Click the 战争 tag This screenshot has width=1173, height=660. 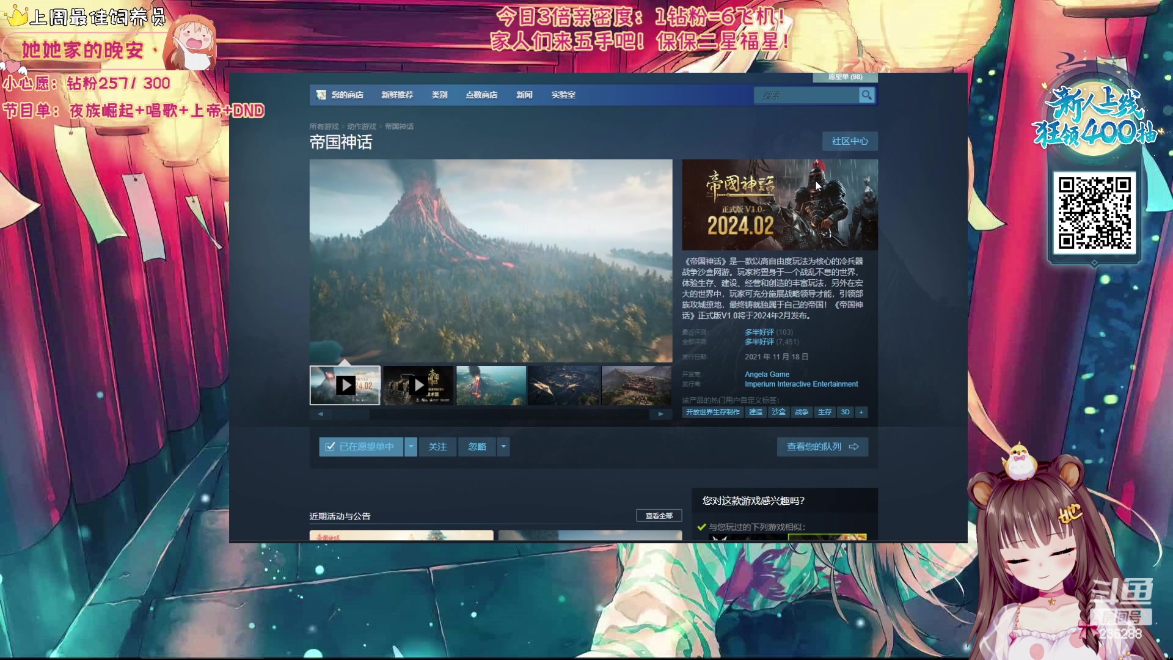(x=802, y=413)
